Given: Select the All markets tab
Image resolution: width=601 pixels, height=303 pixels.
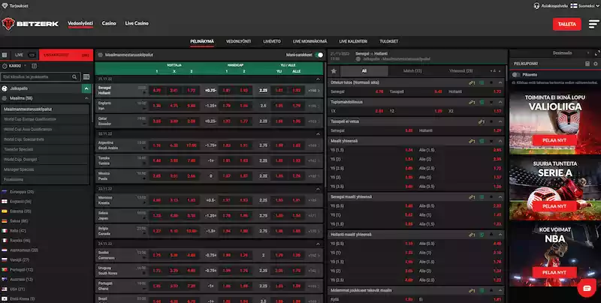Looking at the screenshot, I should (364, 71).
